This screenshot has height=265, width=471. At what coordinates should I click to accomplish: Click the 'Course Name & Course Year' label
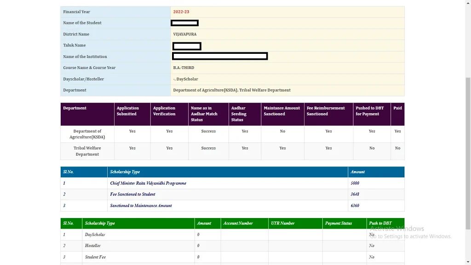click(x=89, y=68)
